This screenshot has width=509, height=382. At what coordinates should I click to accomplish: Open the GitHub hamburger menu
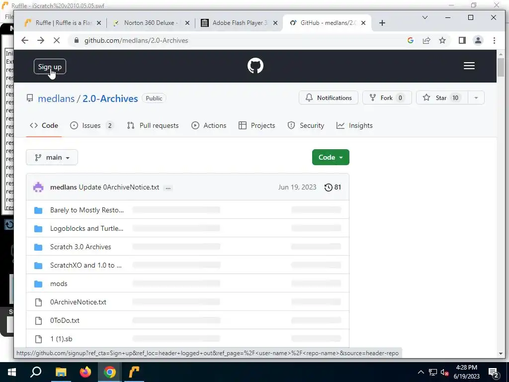point(469,66)
